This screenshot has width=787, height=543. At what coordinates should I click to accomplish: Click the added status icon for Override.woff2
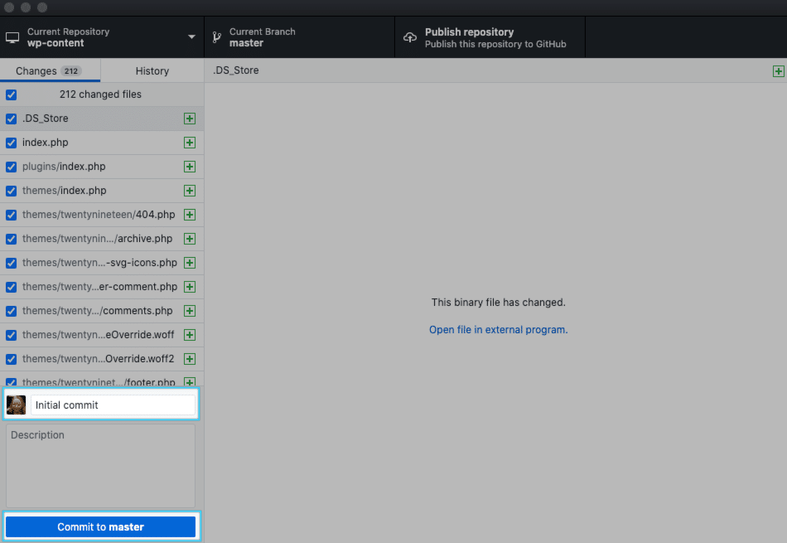click(190, 359)
